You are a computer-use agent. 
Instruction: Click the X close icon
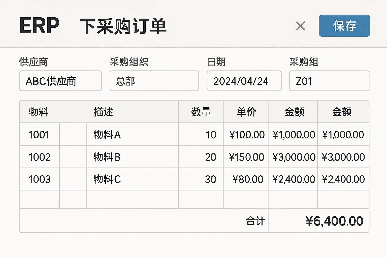click(301, 26)
